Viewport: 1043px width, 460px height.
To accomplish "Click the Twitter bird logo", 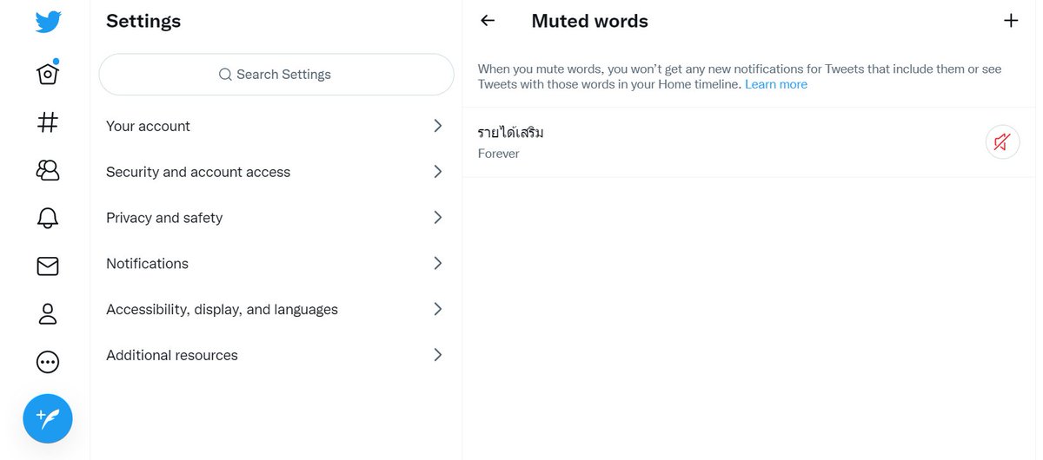I will 48,22.
